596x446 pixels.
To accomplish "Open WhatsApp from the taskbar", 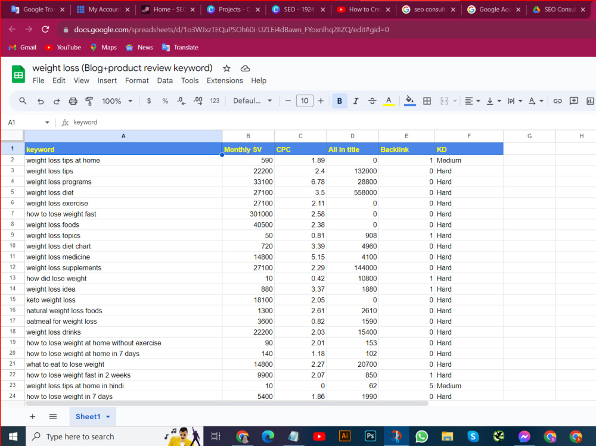I will pos(421,436).
